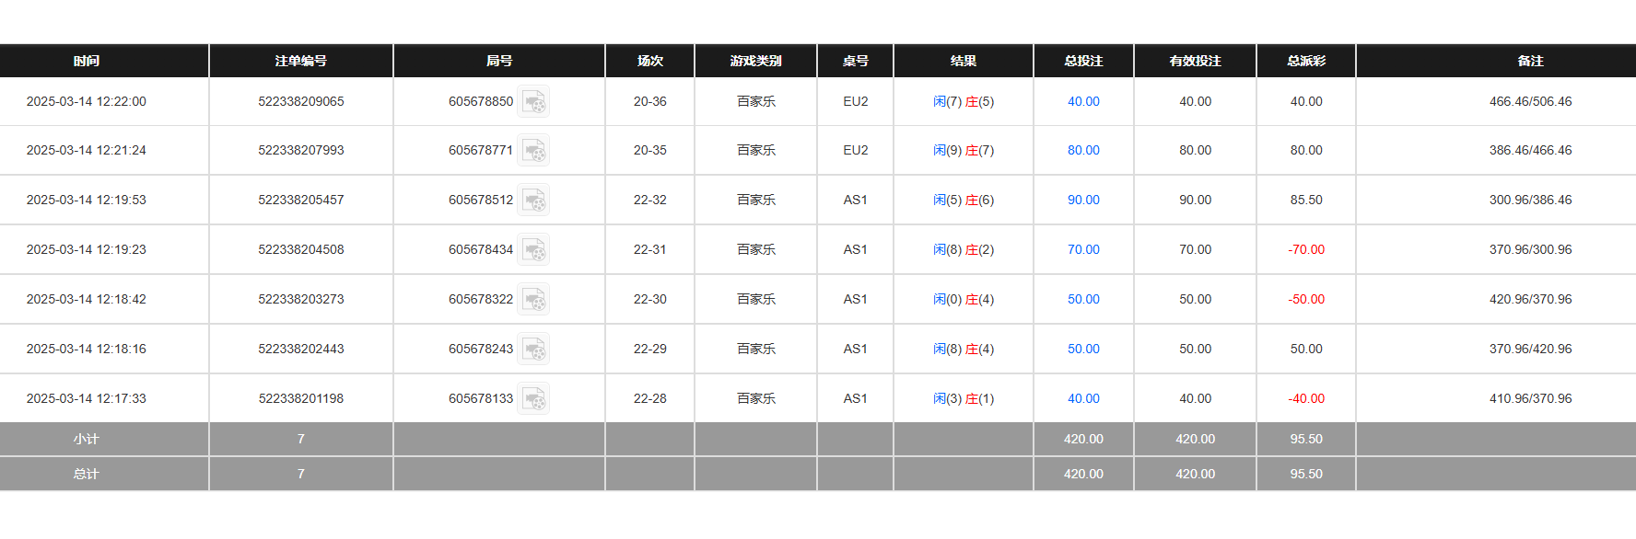The width and height of the screenshot is (1636, 539).
Task: Open bet amount 40.00 for ticket 522338209065
Action: coord(1083,101)
